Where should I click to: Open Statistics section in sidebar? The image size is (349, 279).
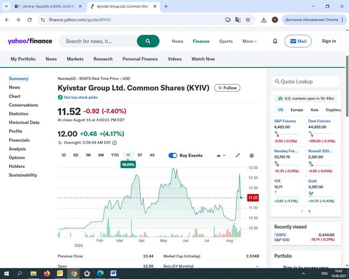(x=18, y=114)
